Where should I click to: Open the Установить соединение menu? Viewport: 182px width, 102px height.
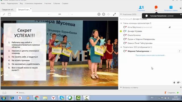[34, 3]
